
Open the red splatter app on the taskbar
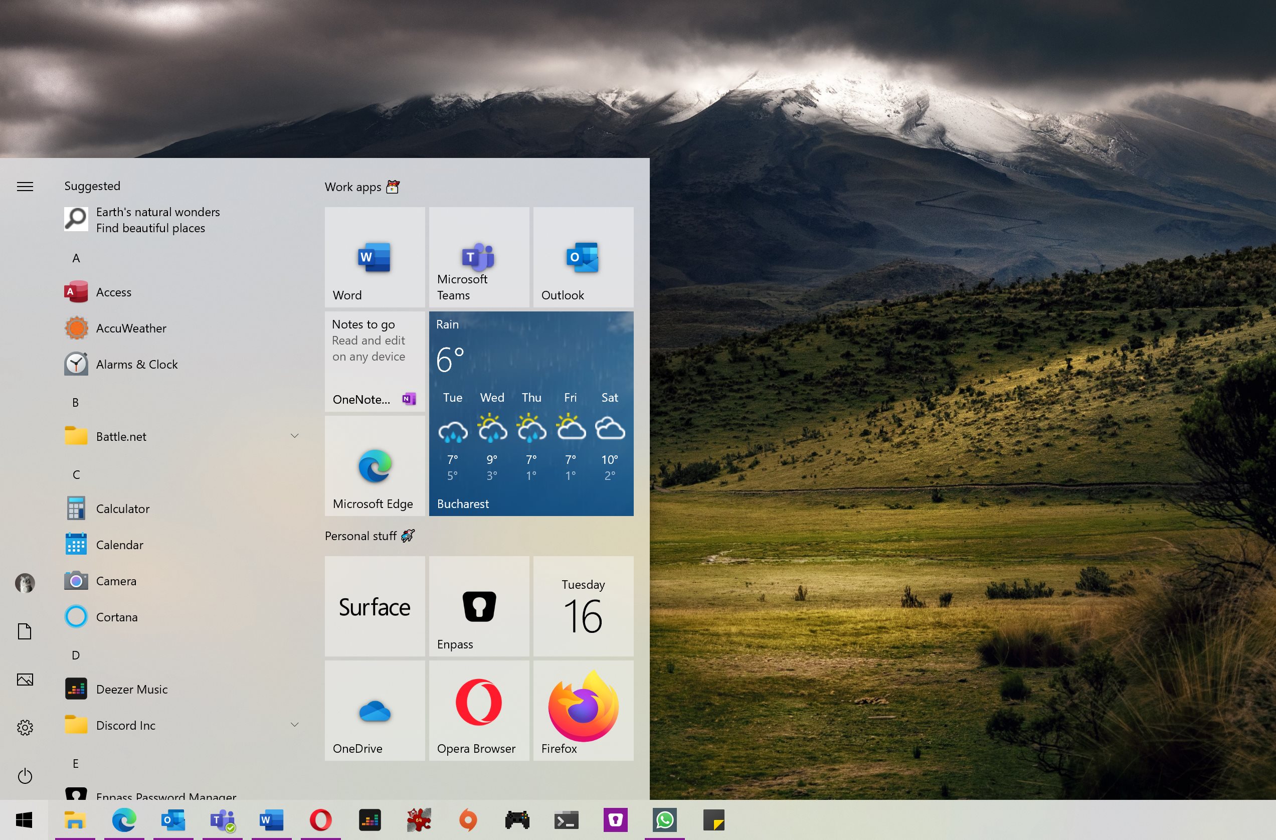click(419, 819)
